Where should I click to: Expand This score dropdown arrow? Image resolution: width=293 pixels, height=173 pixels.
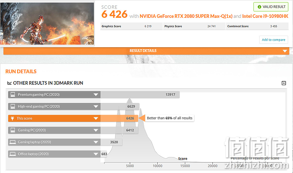pyautogui.click(x=96, y=118)
